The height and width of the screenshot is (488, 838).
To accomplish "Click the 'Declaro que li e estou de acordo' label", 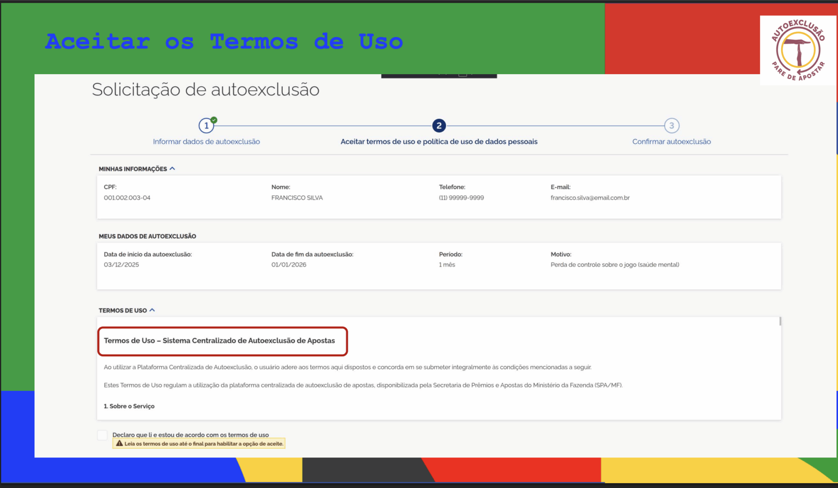I will tap(190, 435).
